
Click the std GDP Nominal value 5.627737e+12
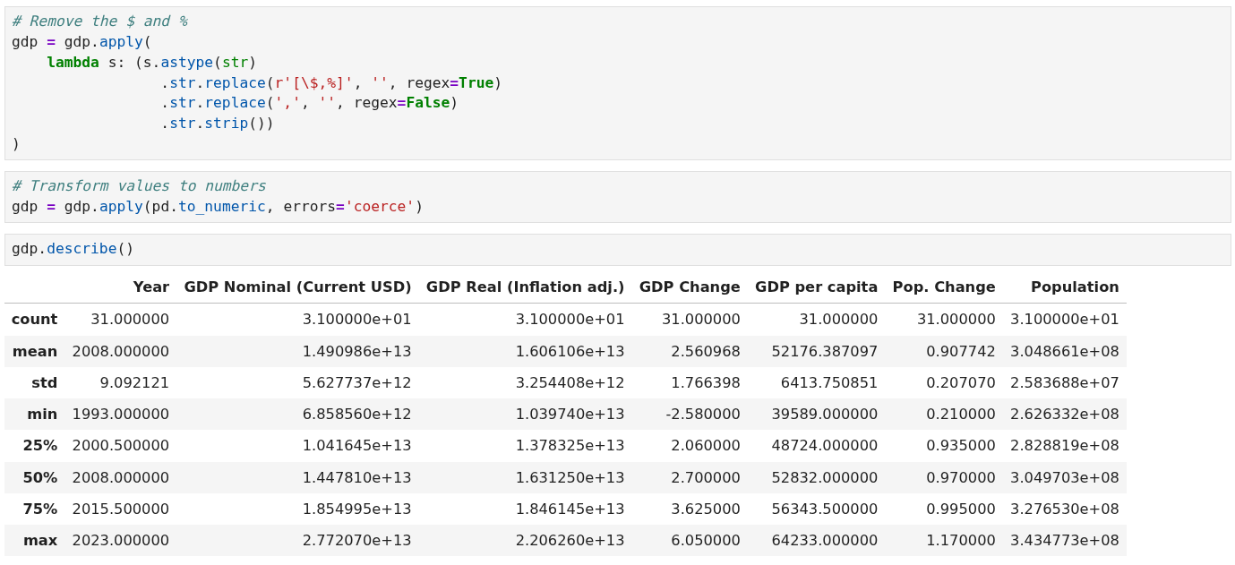coord(356,382)
